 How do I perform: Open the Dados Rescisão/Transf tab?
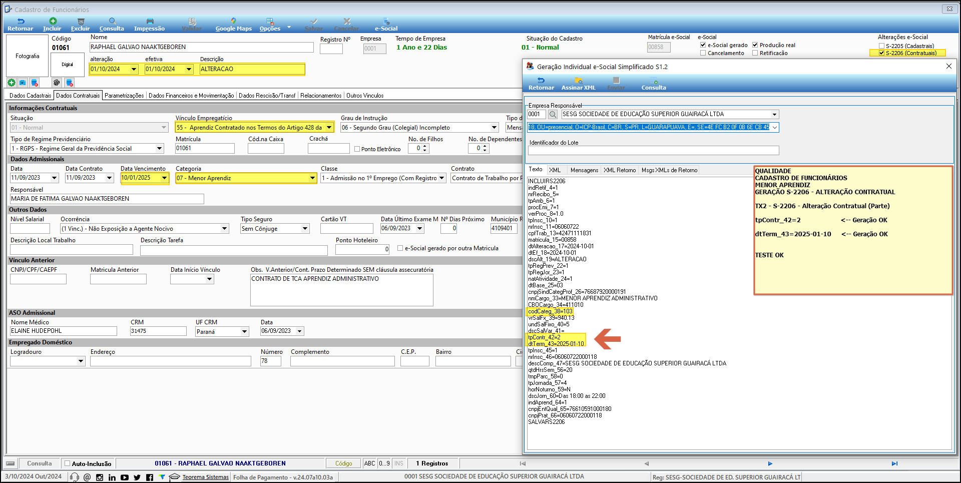click(267, 96)
